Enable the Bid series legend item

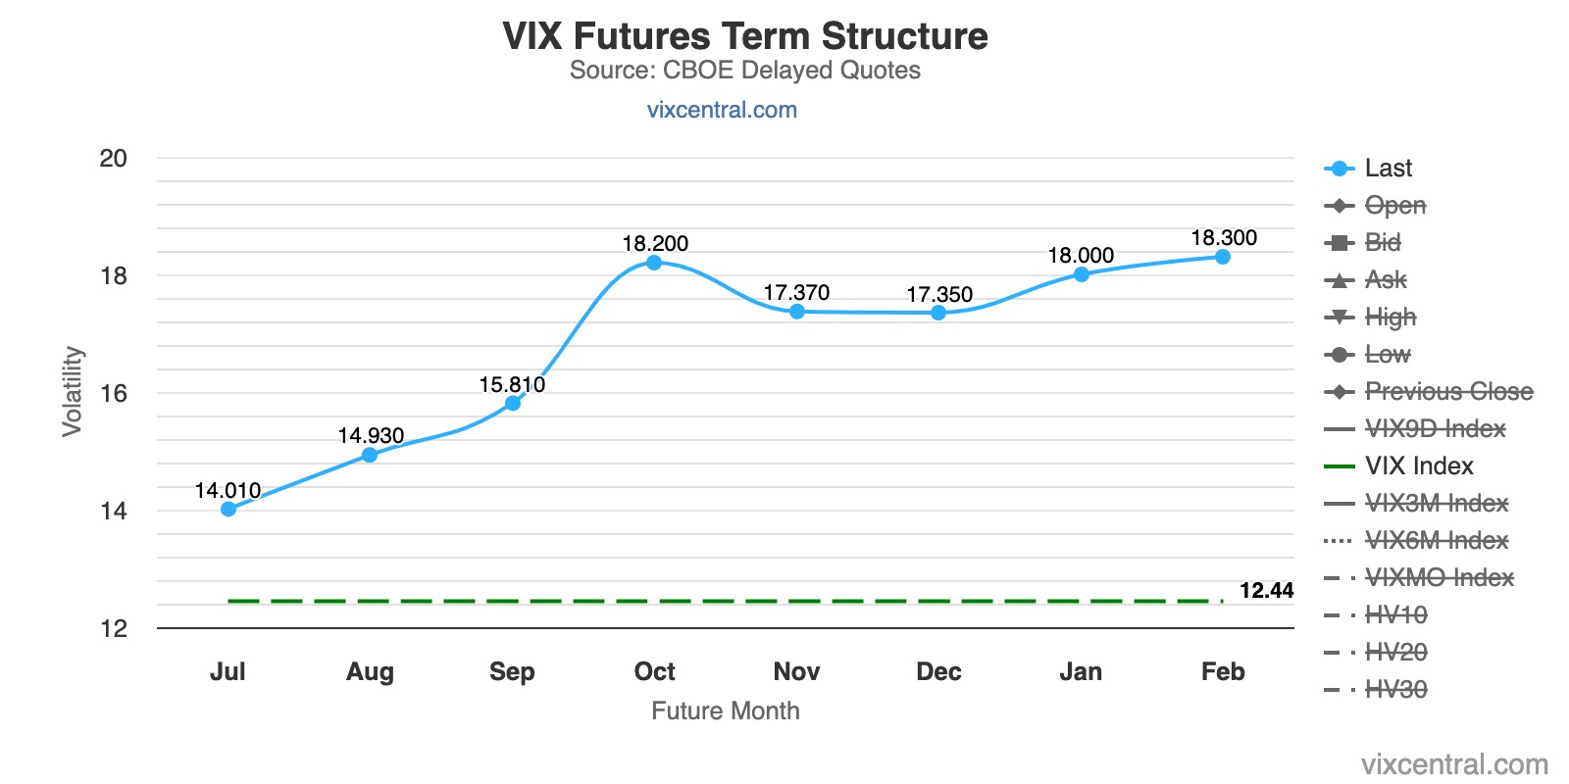click(1383, 243)
